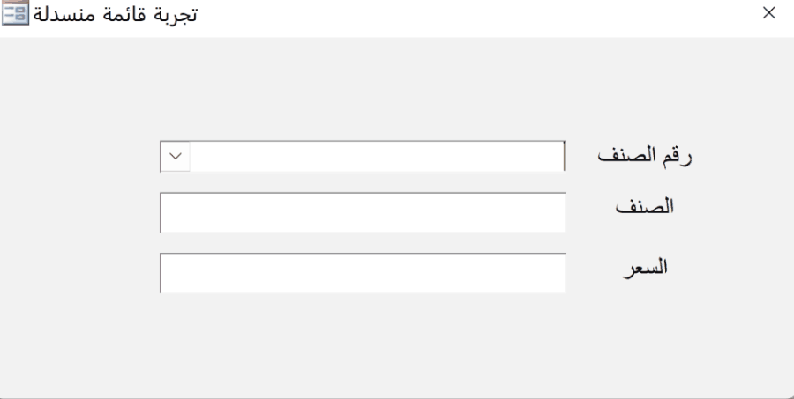Focus the الصنف text field

pos(362,212)
